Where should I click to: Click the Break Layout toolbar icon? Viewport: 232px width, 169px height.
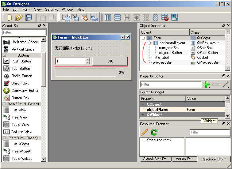[x=165, y=17]
